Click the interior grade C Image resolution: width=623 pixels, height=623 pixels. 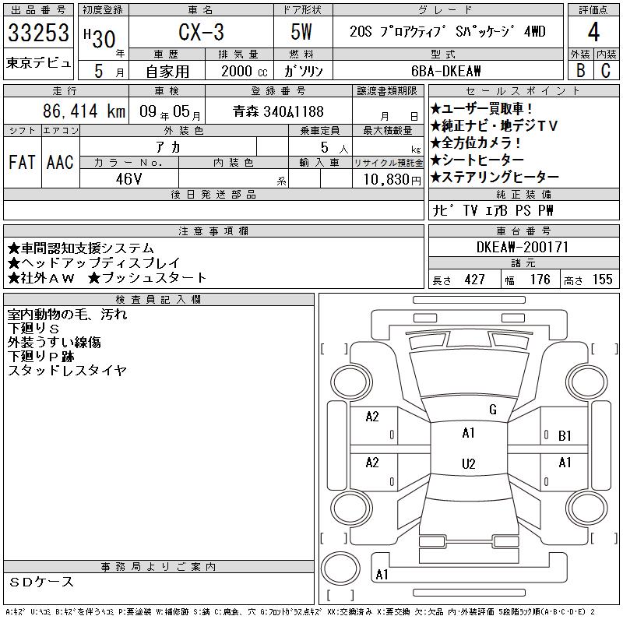(606, 70)
